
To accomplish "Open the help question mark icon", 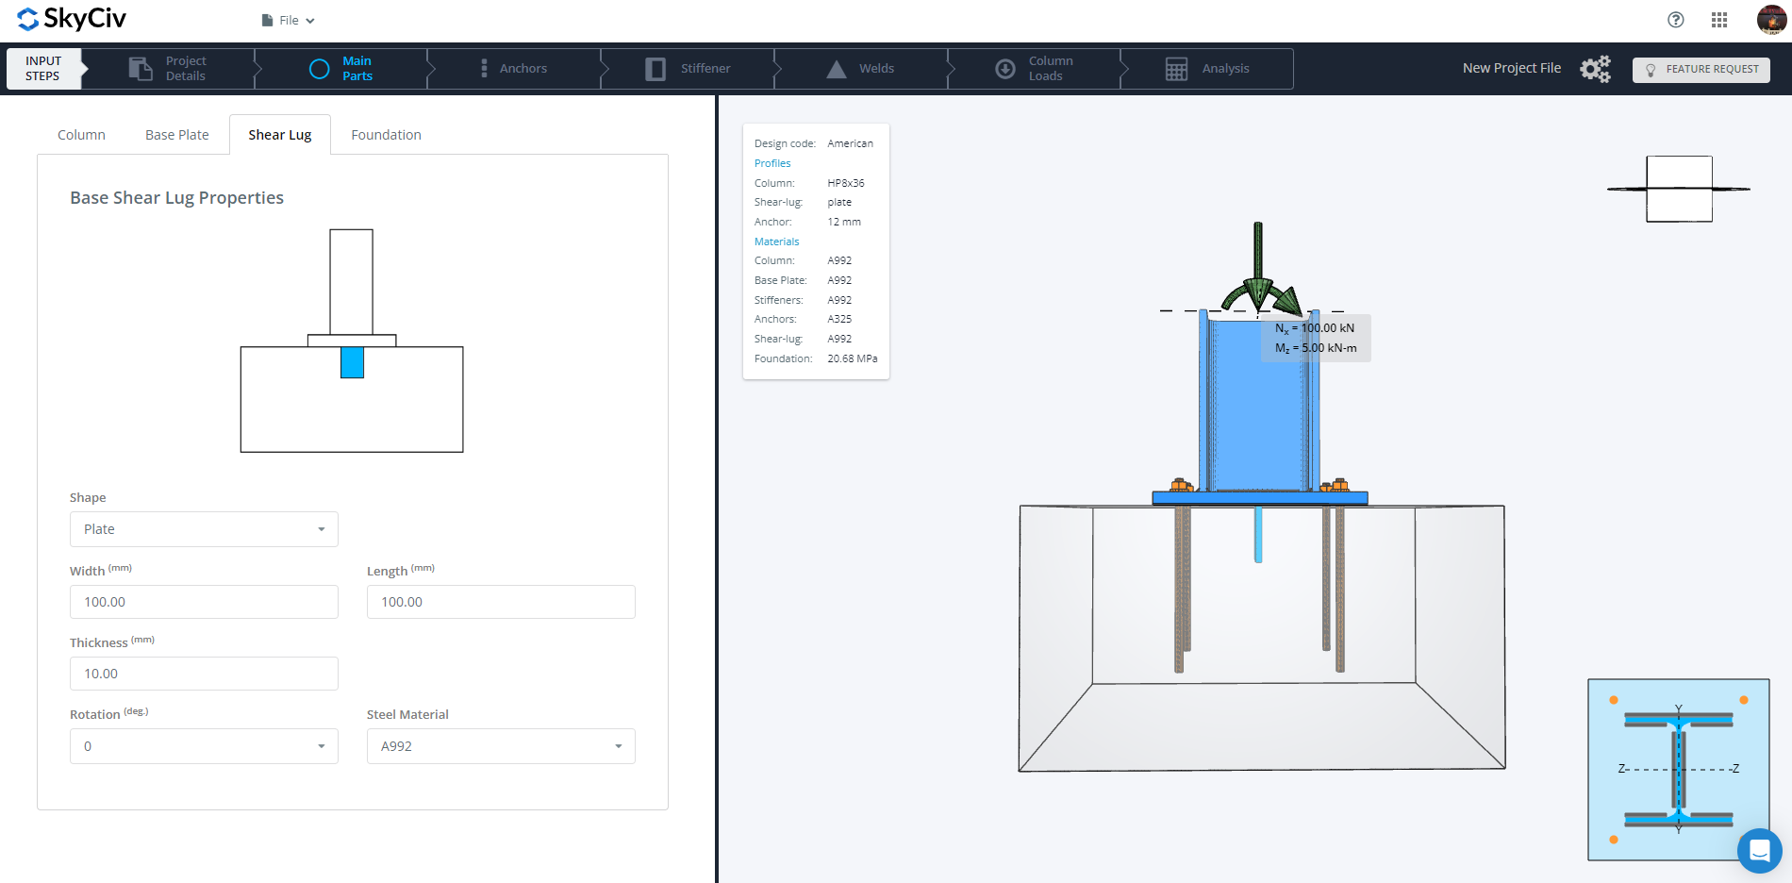I will pyautogui.click(x=1676, y=20).
